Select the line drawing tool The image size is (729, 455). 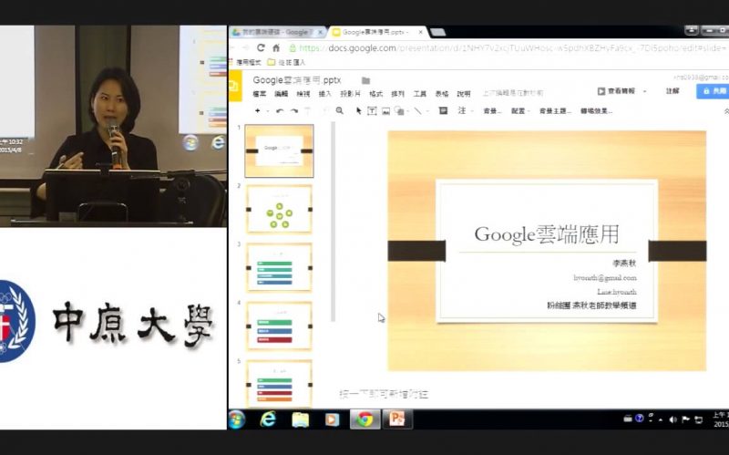417,110
